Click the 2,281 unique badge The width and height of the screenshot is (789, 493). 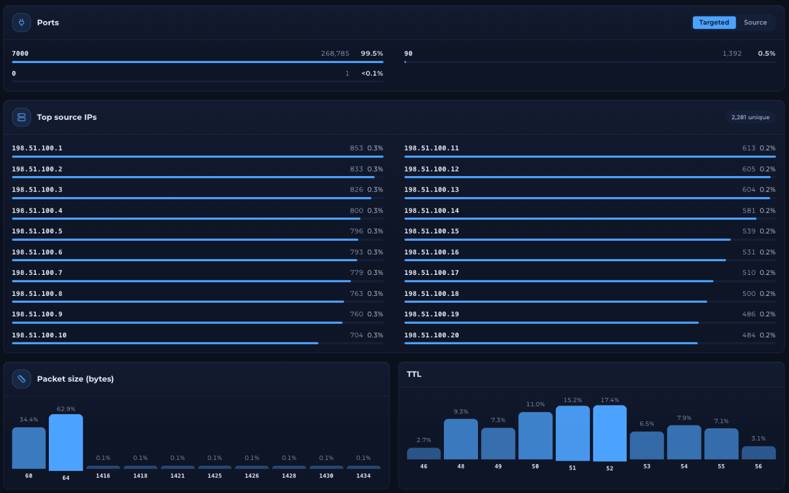tap(750, 117)
